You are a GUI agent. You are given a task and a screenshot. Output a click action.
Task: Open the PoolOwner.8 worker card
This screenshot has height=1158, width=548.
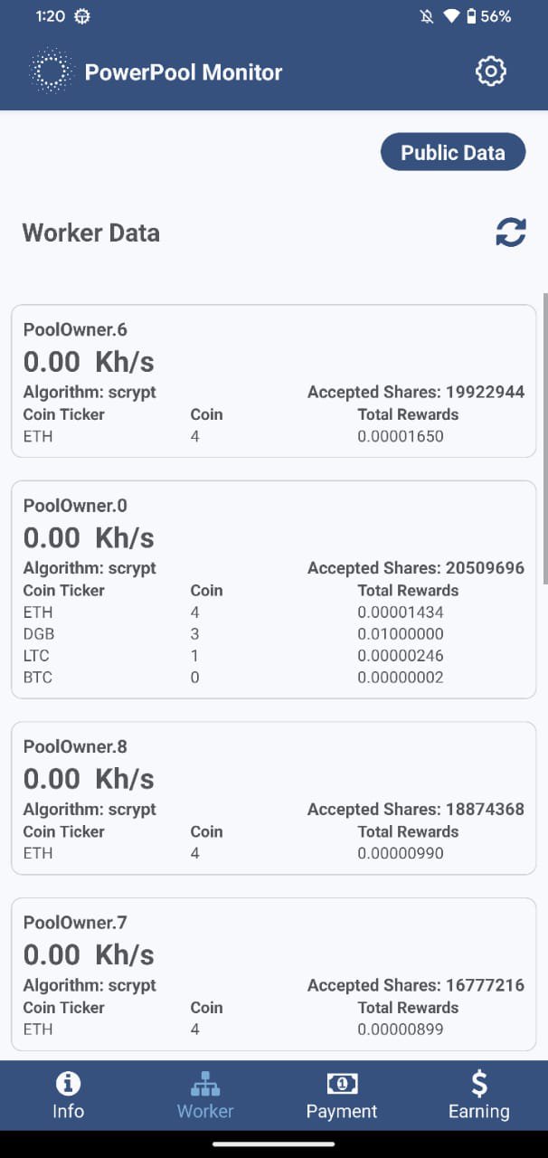(273, 797)
